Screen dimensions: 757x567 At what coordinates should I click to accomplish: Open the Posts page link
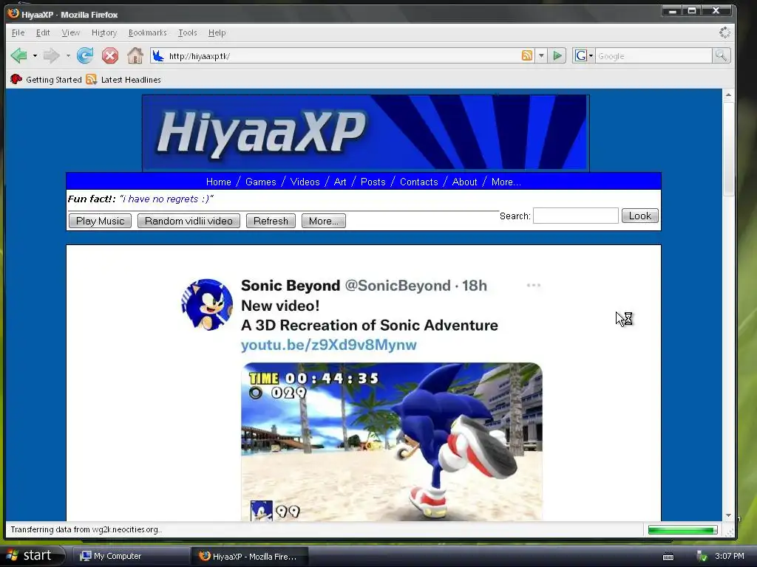point(373,182)
